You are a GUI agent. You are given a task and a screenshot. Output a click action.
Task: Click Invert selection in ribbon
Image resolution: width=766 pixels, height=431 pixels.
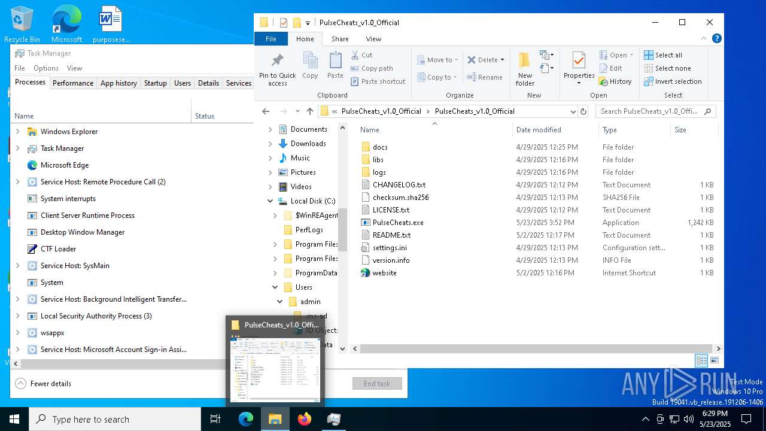(673, 81)
